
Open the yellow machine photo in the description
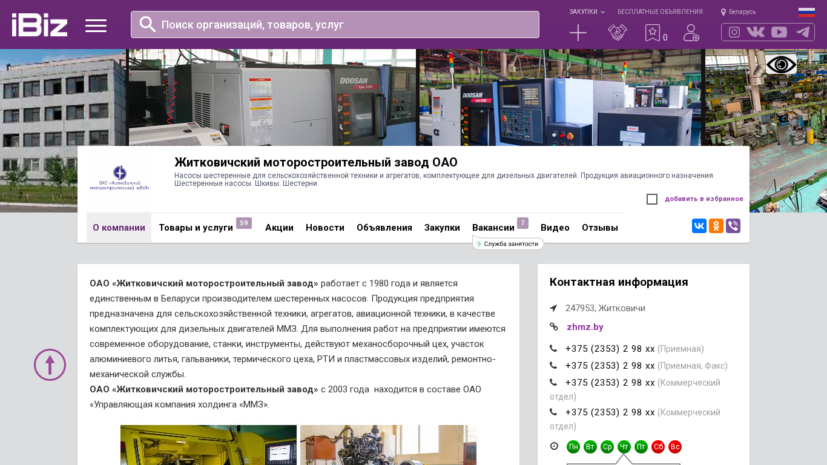(208, 445)
